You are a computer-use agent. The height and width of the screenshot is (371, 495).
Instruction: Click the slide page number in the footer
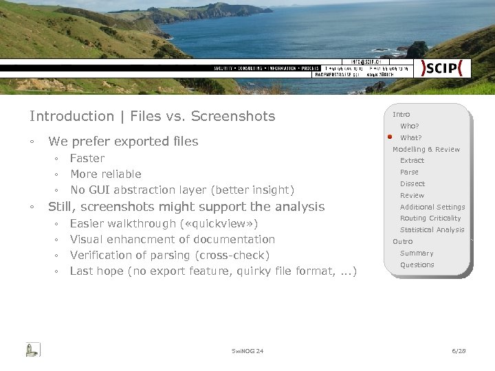click(459, 351)
